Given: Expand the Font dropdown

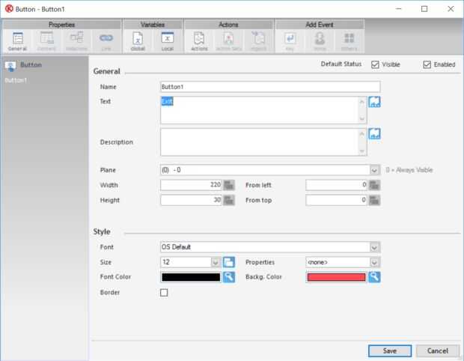Looking at the screenshot, I should (374, 247).
